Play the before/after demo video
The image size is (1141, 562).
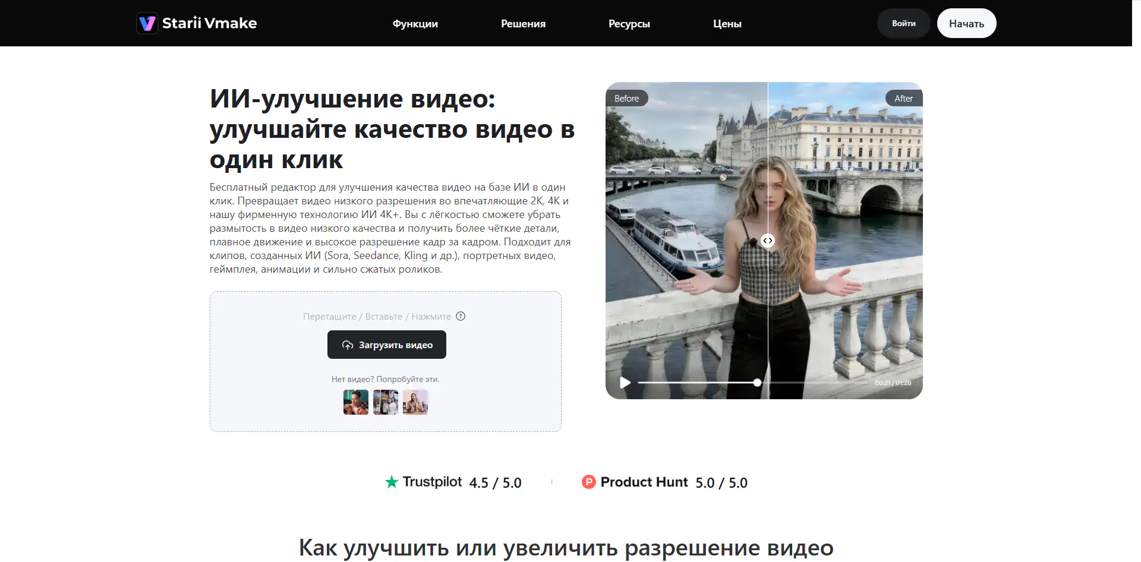pos(625,383)
